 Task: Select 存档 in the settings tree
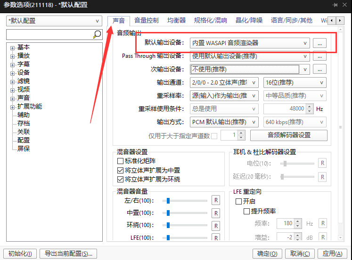tap(24, 123)
